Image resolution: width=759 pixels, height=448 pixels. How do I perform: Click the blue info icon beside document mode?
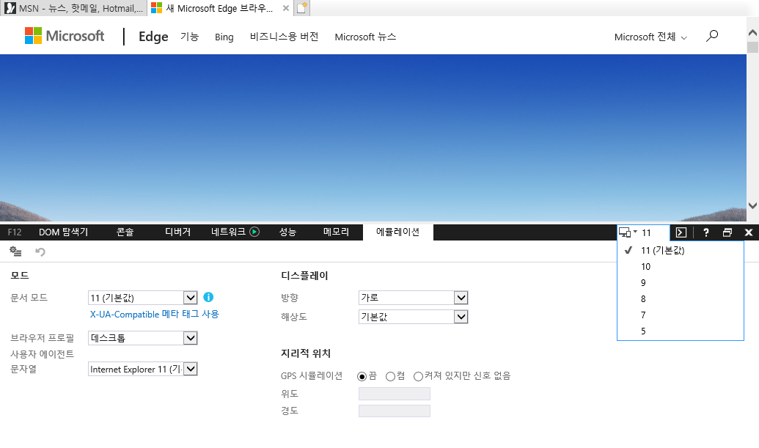(x=208, y=297)
